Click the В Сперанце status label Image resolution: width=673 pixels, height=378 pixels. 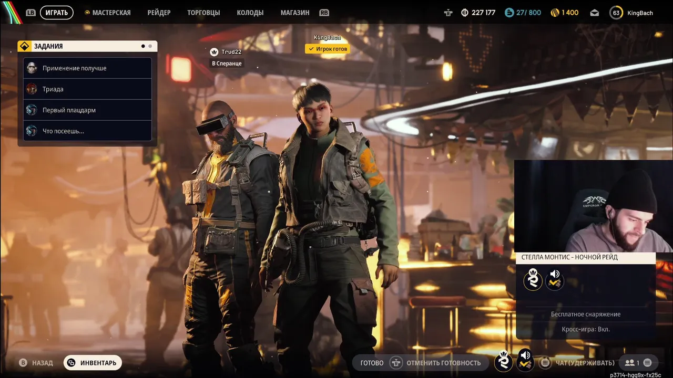click(x=227, y=64)
